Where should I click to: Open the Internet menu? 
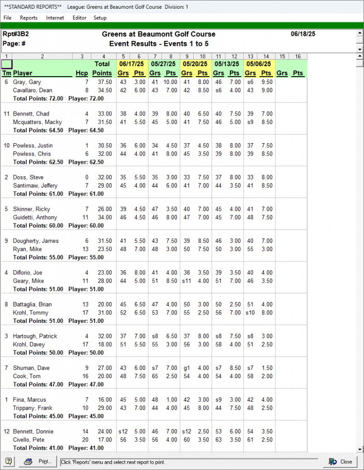pos(55,18)
